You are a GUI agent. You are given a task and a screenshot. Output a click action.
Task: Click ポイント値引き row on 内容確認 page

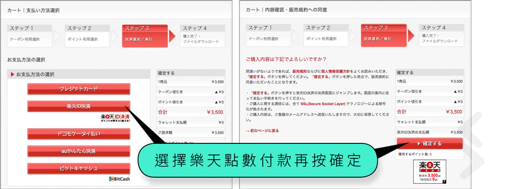429,102
